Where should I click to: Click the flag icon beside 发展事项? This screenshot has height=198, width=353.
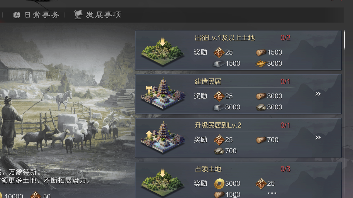pyautogui.click(x=78, y=15)
